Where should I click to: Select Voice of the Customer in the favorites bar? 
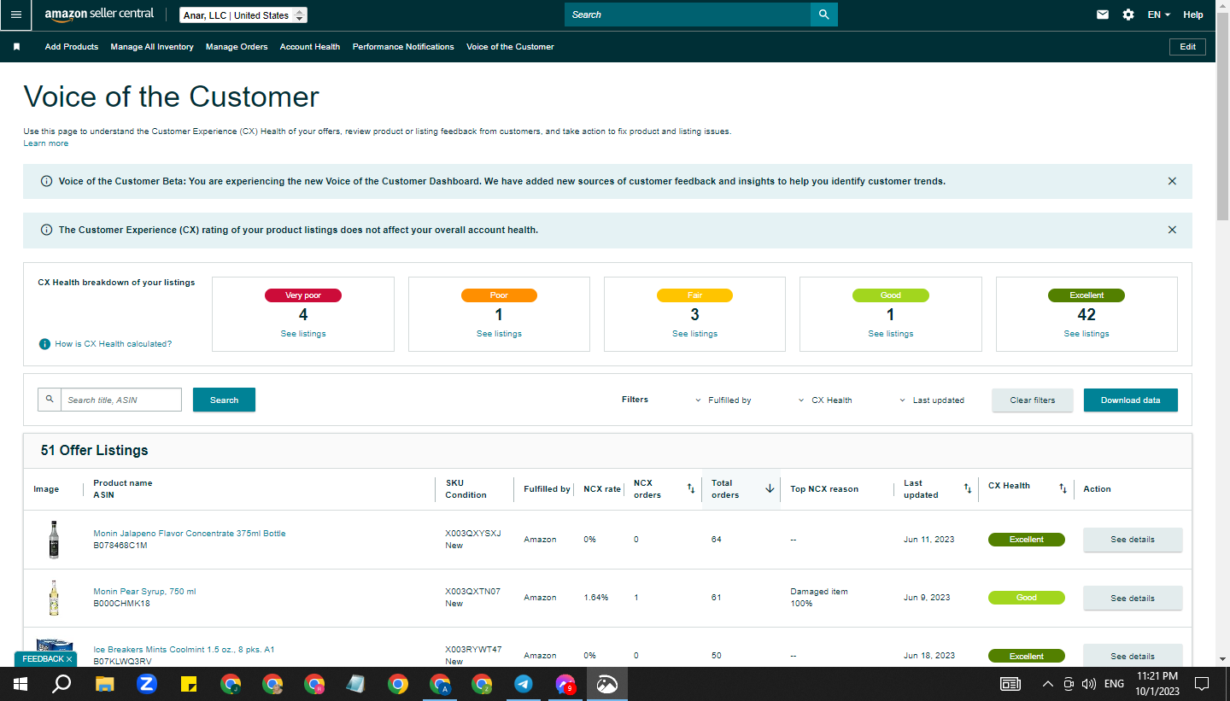[510, 47]
